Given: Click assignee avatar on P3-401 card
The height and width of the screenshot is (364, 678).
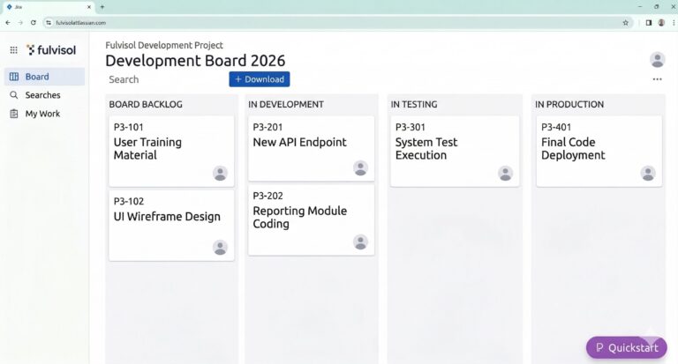Looking at the screenshot, I should (x=648, y=173).
